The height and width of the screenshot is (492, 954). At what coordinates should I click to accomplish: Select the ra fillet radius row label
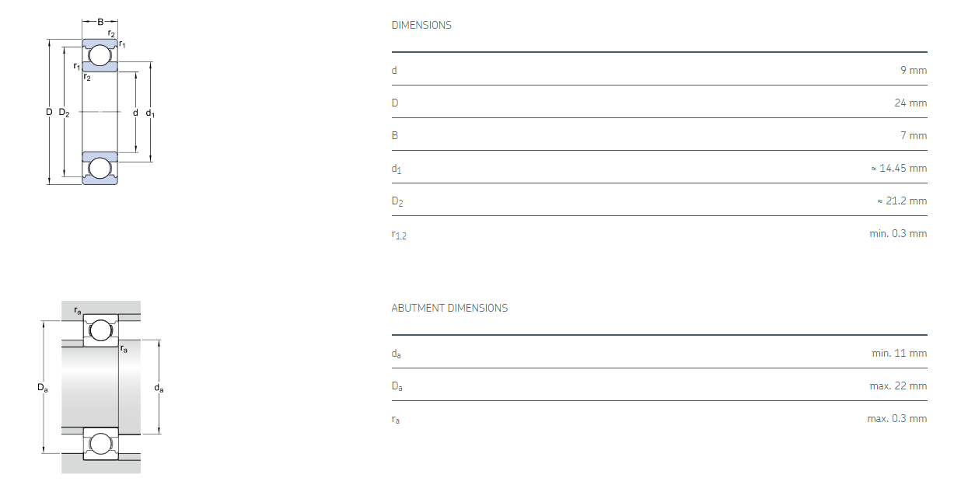click(396, 420)
